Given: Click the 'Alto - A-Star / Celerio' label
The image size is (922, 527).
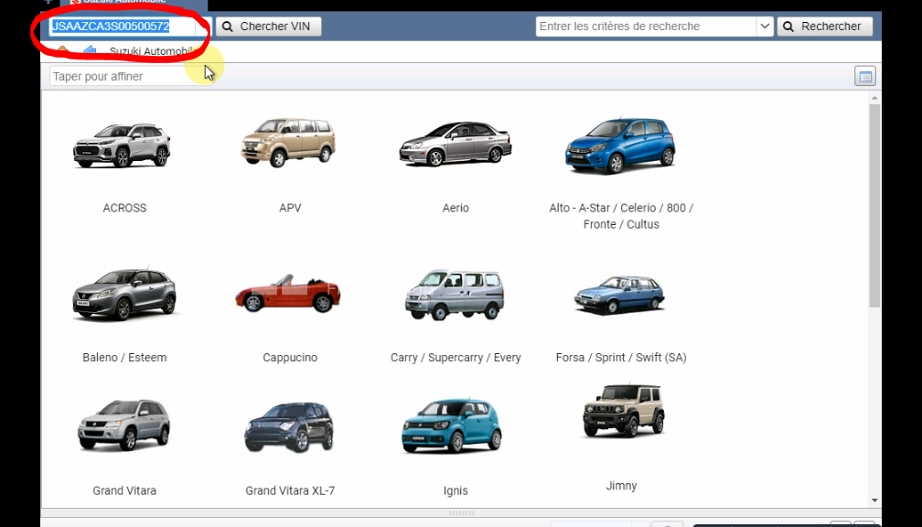Looking at the screenshot, I should pyautogui.click(x=622, y=217).
